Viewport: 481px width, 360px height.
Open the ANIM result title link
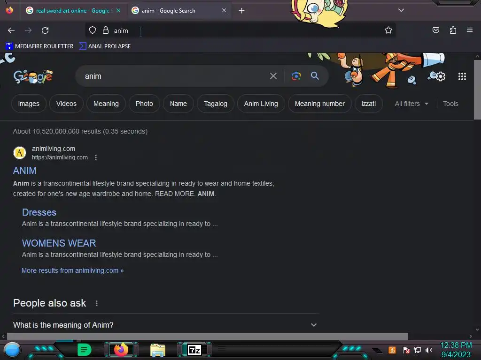[x=24, y=171]
